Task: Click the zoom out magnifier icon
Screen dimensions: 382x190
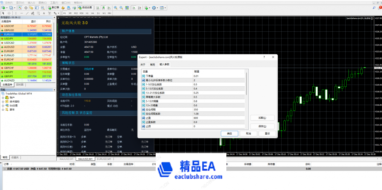Action: (x=122, y=7)
